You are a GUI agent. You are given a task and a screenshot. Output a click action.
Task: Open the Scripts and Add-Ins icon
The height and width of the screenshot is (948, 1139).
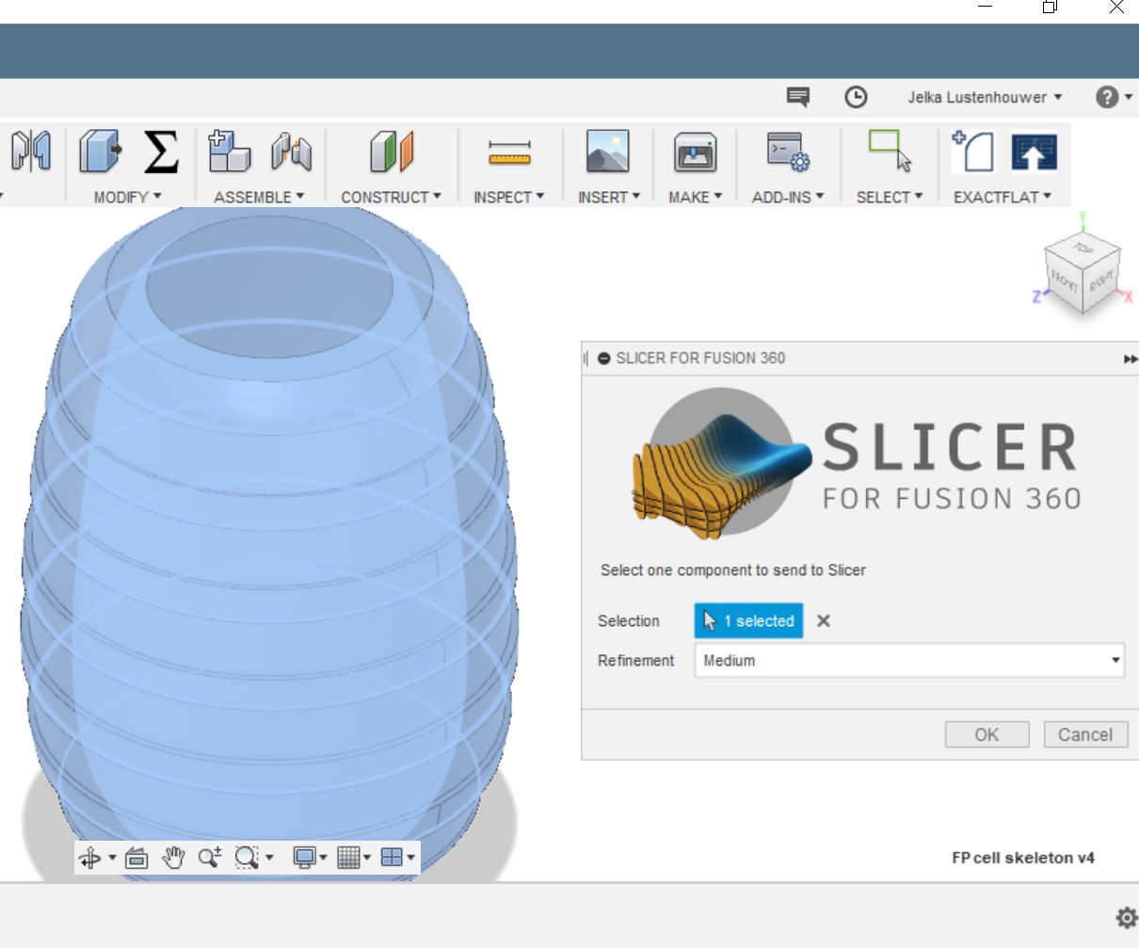tap(788, 152)
